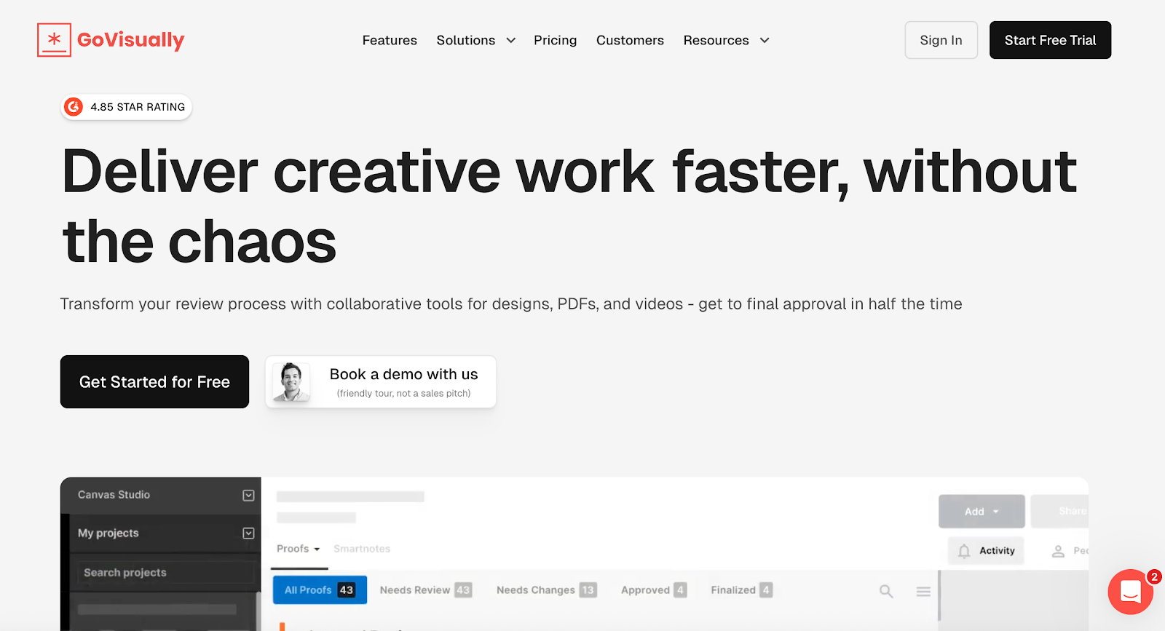Click the Start Free Trial button
Screen dimensions: 1165x631
1050,40
